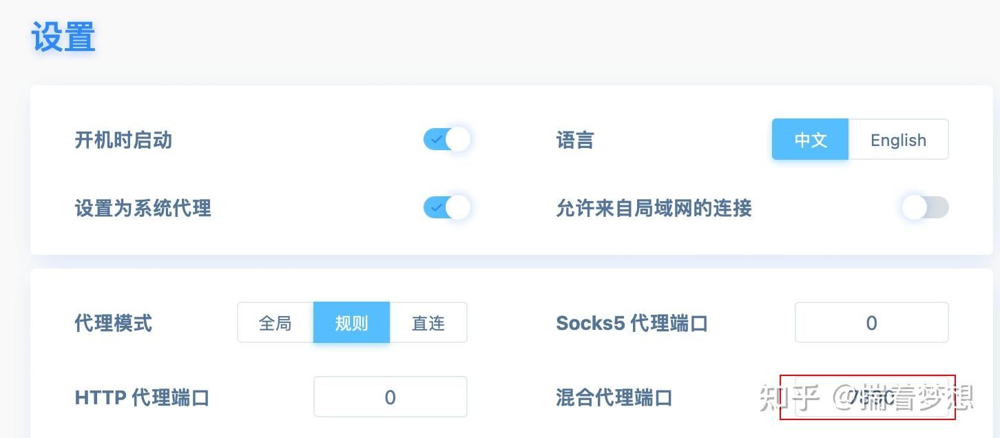Click the 设置 page heading

click(x=63, y=36)
